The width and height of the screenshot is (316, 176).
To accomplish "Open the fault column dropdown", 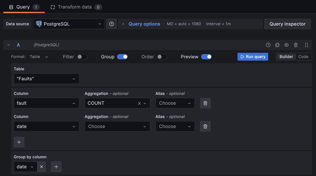I will (x=46, y=103).
